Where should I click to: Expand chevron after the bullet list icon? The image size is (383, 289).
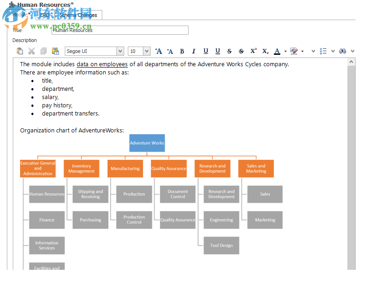point(333,51)
